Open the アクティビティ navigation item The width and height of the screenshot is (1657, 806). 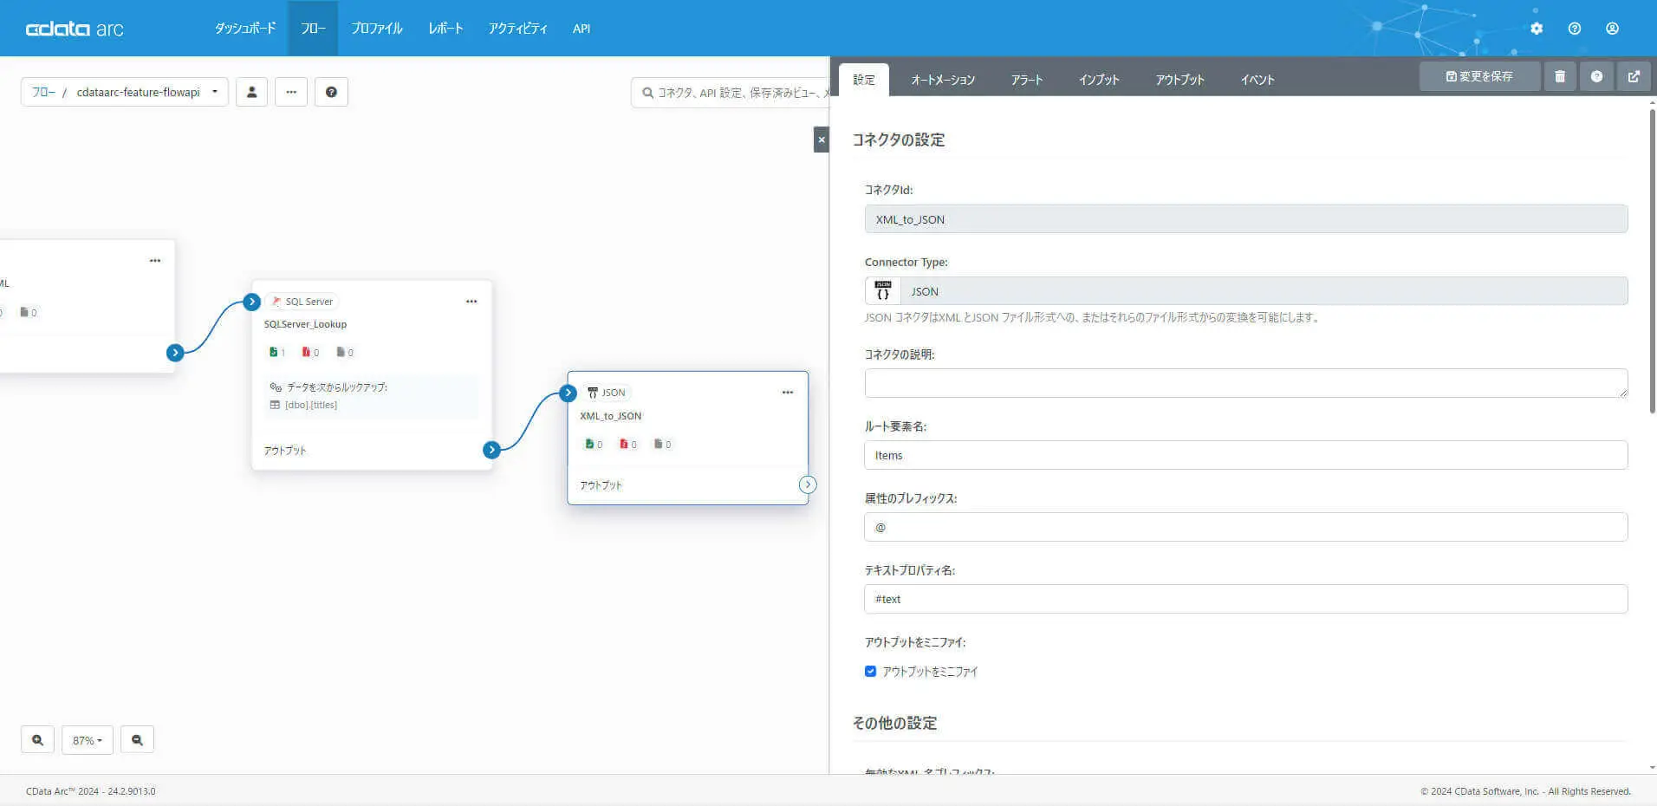tap(517, 29)
